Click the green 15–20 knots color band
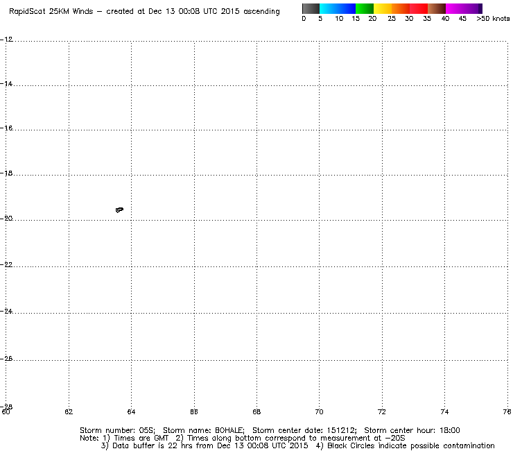 365,8
